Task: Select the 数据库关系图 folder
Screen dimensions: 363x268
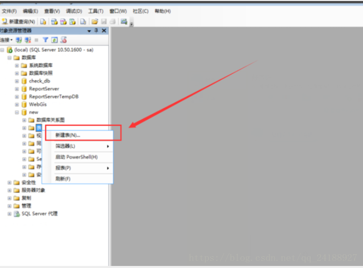Action: (x=51, y=120)
